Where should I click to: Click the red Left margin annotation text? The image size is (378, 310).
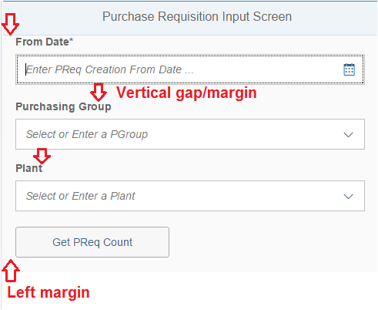click(x=49, y=292)
